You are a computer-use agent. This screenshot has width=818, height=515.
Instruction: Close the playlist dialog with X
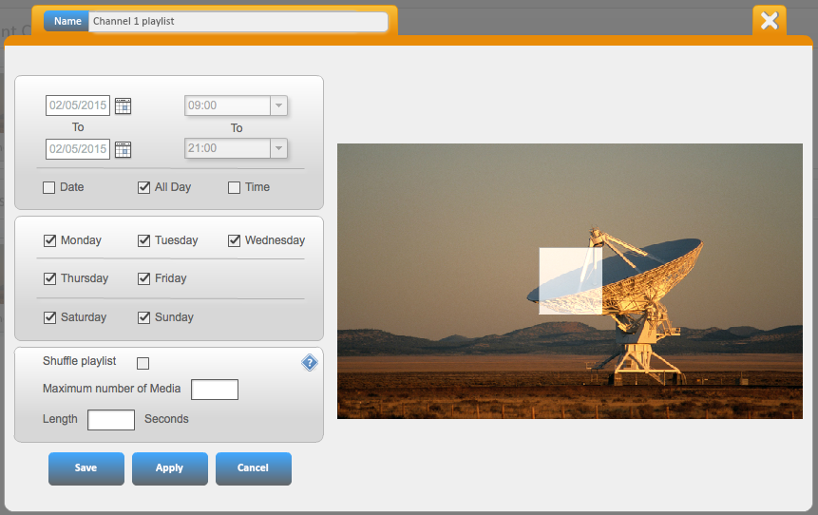(770, 21)
